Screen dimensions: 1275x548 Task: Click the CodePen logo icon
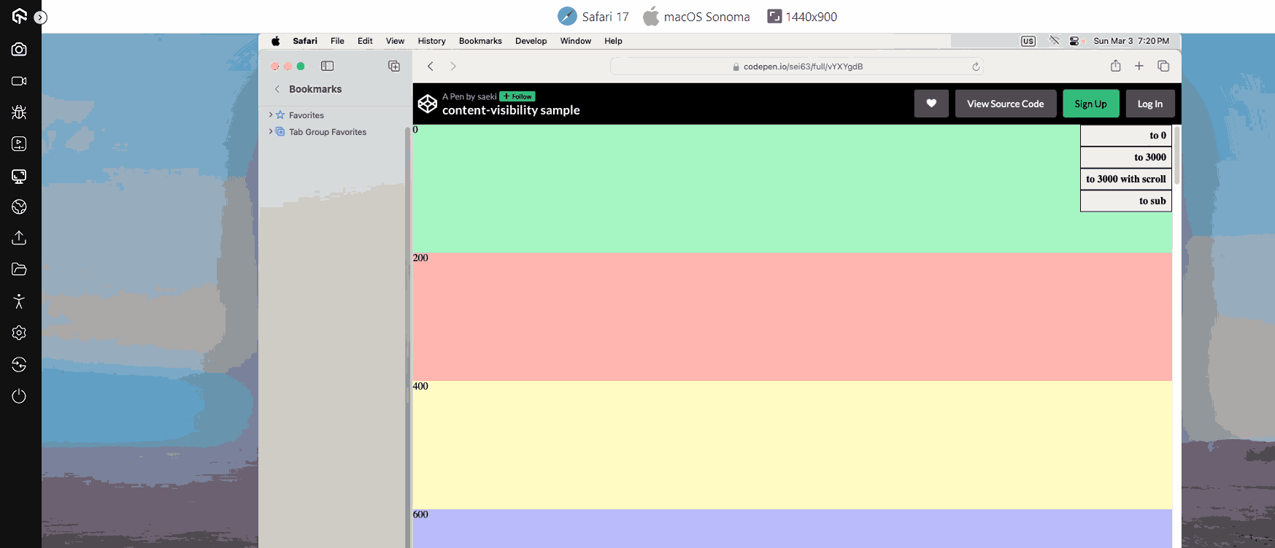[428, 104]
